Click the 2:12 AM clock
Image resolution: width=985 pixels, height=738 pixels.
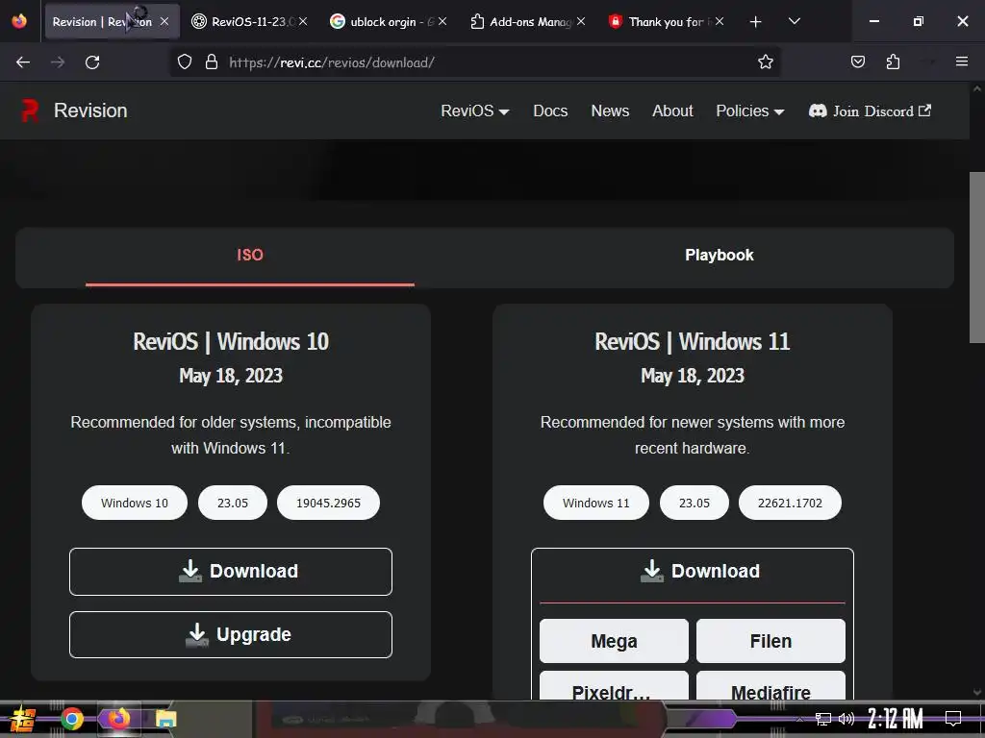coord(896,719)
